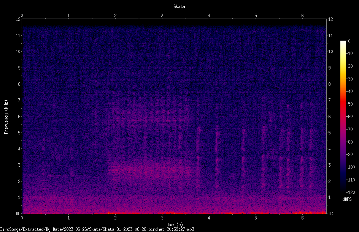This screenshot has height=232, width=359.
Task: Click the '-50' value on dBFS scale
Action: pos(349,104)
